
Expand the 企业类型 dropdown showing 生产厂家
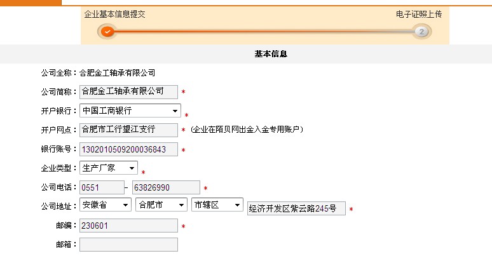coord(109,168)
